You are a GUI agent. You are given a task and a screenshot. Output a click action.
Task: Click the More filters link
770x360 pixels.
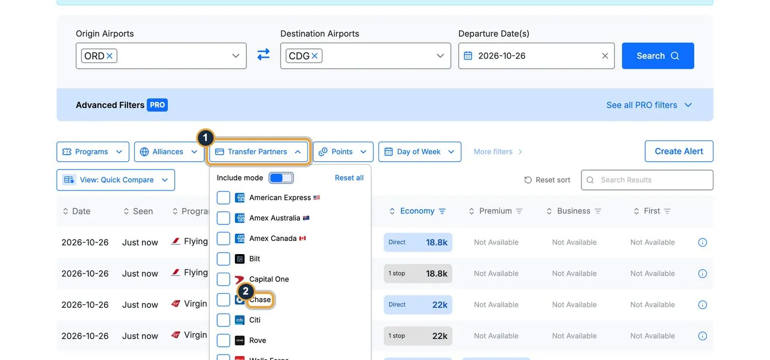pyautogui.click(x=498, y=152)
